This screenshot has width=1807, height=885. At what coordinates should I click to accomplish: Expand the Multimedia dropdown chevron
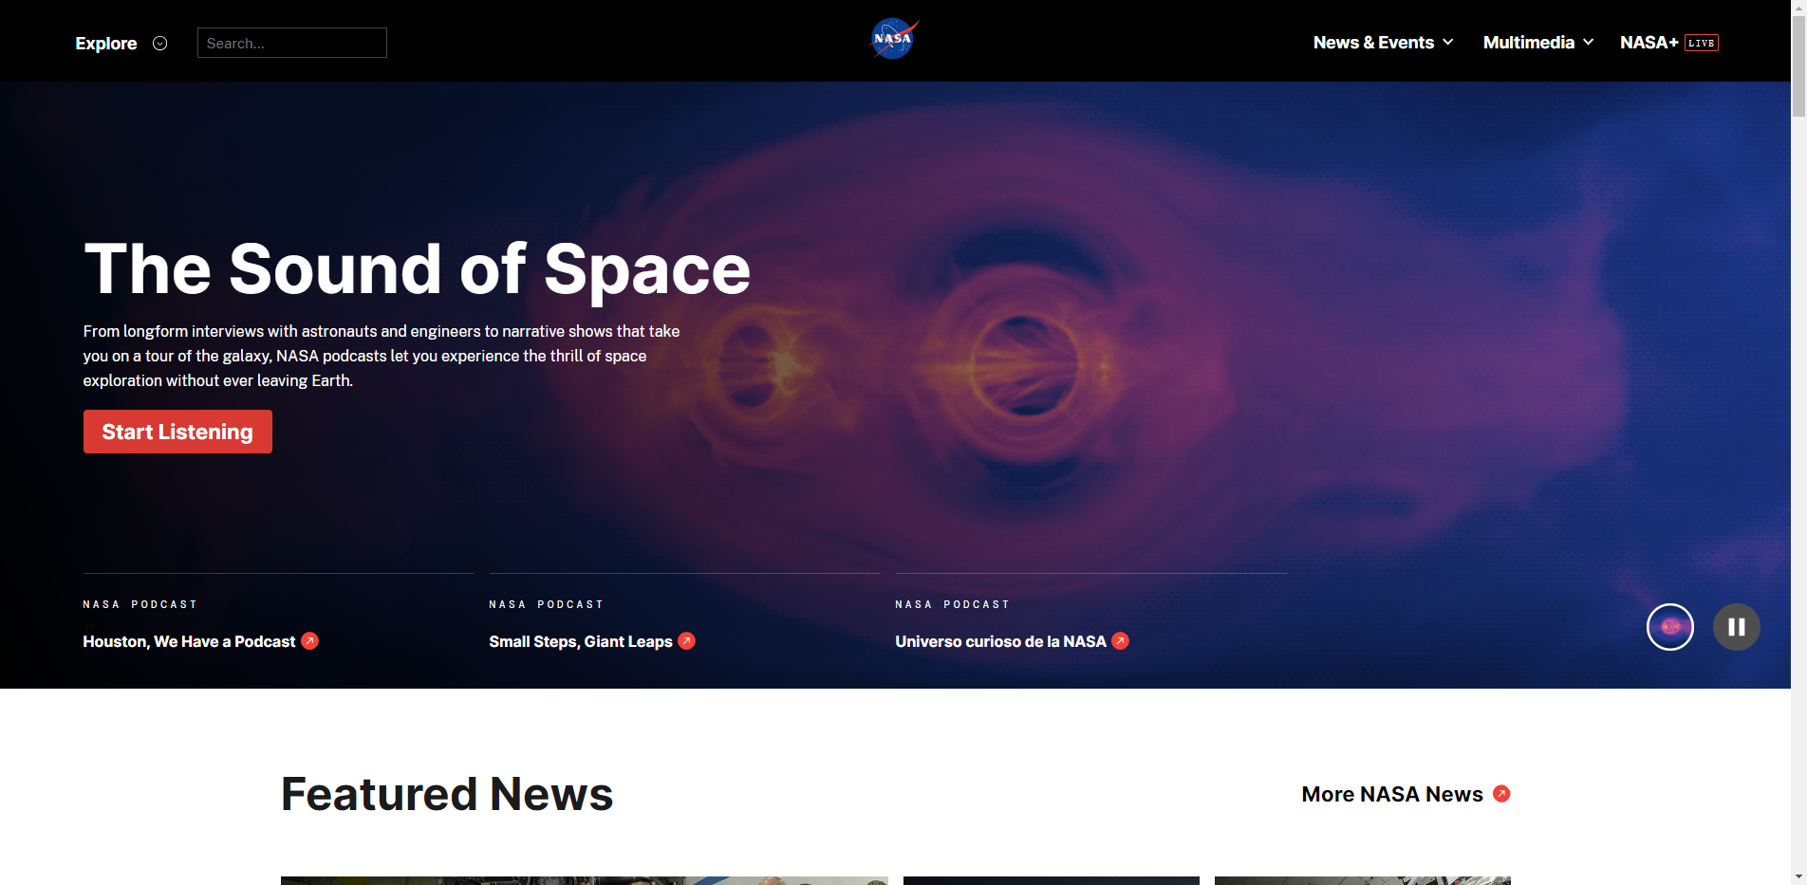(1589, 43)
